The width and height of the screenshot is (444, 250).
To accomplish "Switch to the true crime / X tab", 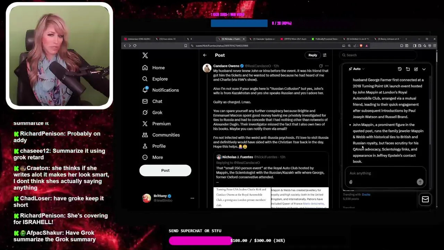I will pos(167,39).
